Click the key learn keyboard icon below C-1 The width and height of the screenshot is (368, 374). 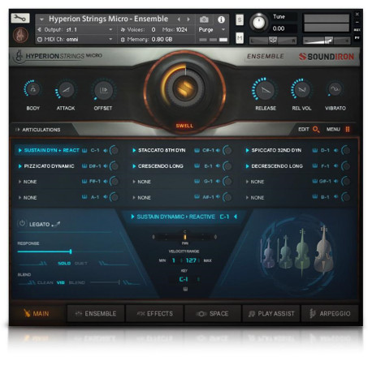click(185, 289)
